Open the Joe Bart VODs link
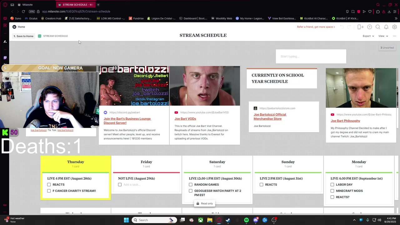 coord(185,119)
